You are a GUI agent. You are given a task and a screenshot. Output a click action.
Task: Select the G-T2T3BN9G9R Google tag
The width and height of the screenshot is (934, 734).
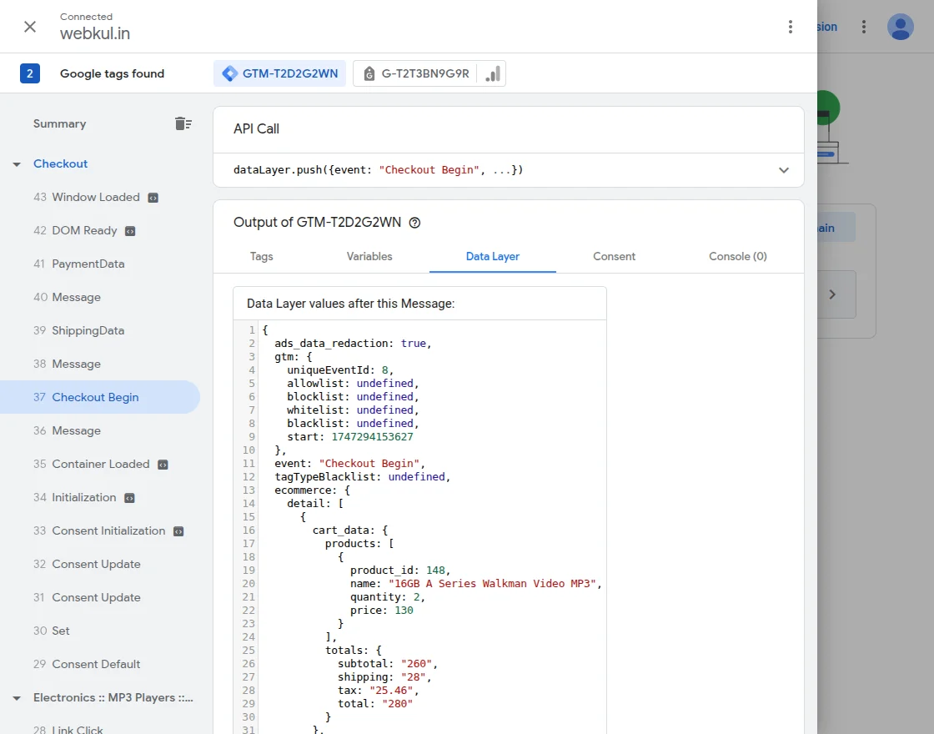(x=417, y=73)
